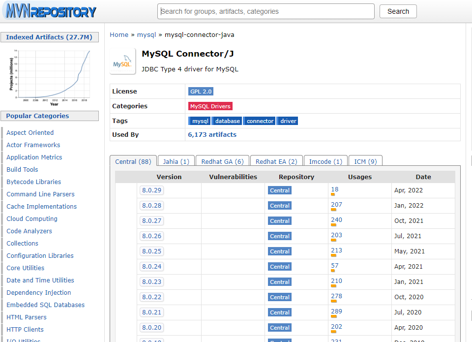Open the 289 usages link for 8.0.21
This screenshot has width=472, height=342.
[336, 311]
